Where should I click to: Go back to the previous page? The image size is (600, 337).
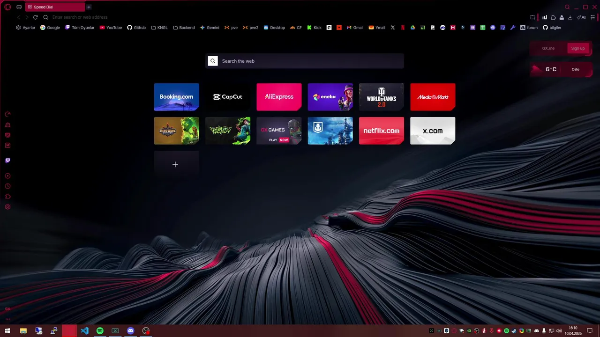pos(19,17)
